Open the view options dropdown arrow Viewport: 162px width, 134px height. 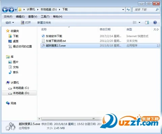139,22
